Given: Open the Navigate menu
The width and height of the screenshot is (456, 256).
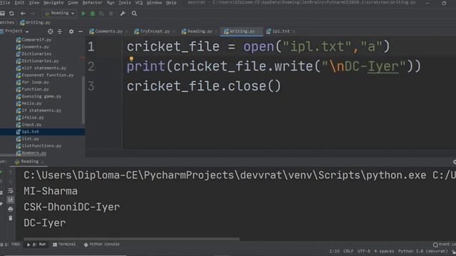Looking at the screenshot, I should pos(53,3).
